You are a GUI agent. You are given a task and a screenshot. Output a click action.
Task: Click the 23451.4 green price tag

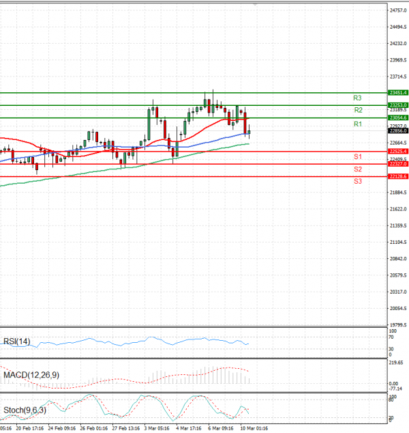(x=397, y=92)
